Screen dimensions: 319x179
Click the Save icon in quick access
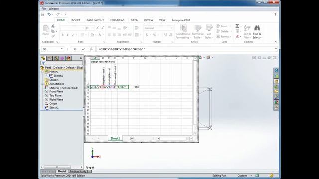point(43,14)
